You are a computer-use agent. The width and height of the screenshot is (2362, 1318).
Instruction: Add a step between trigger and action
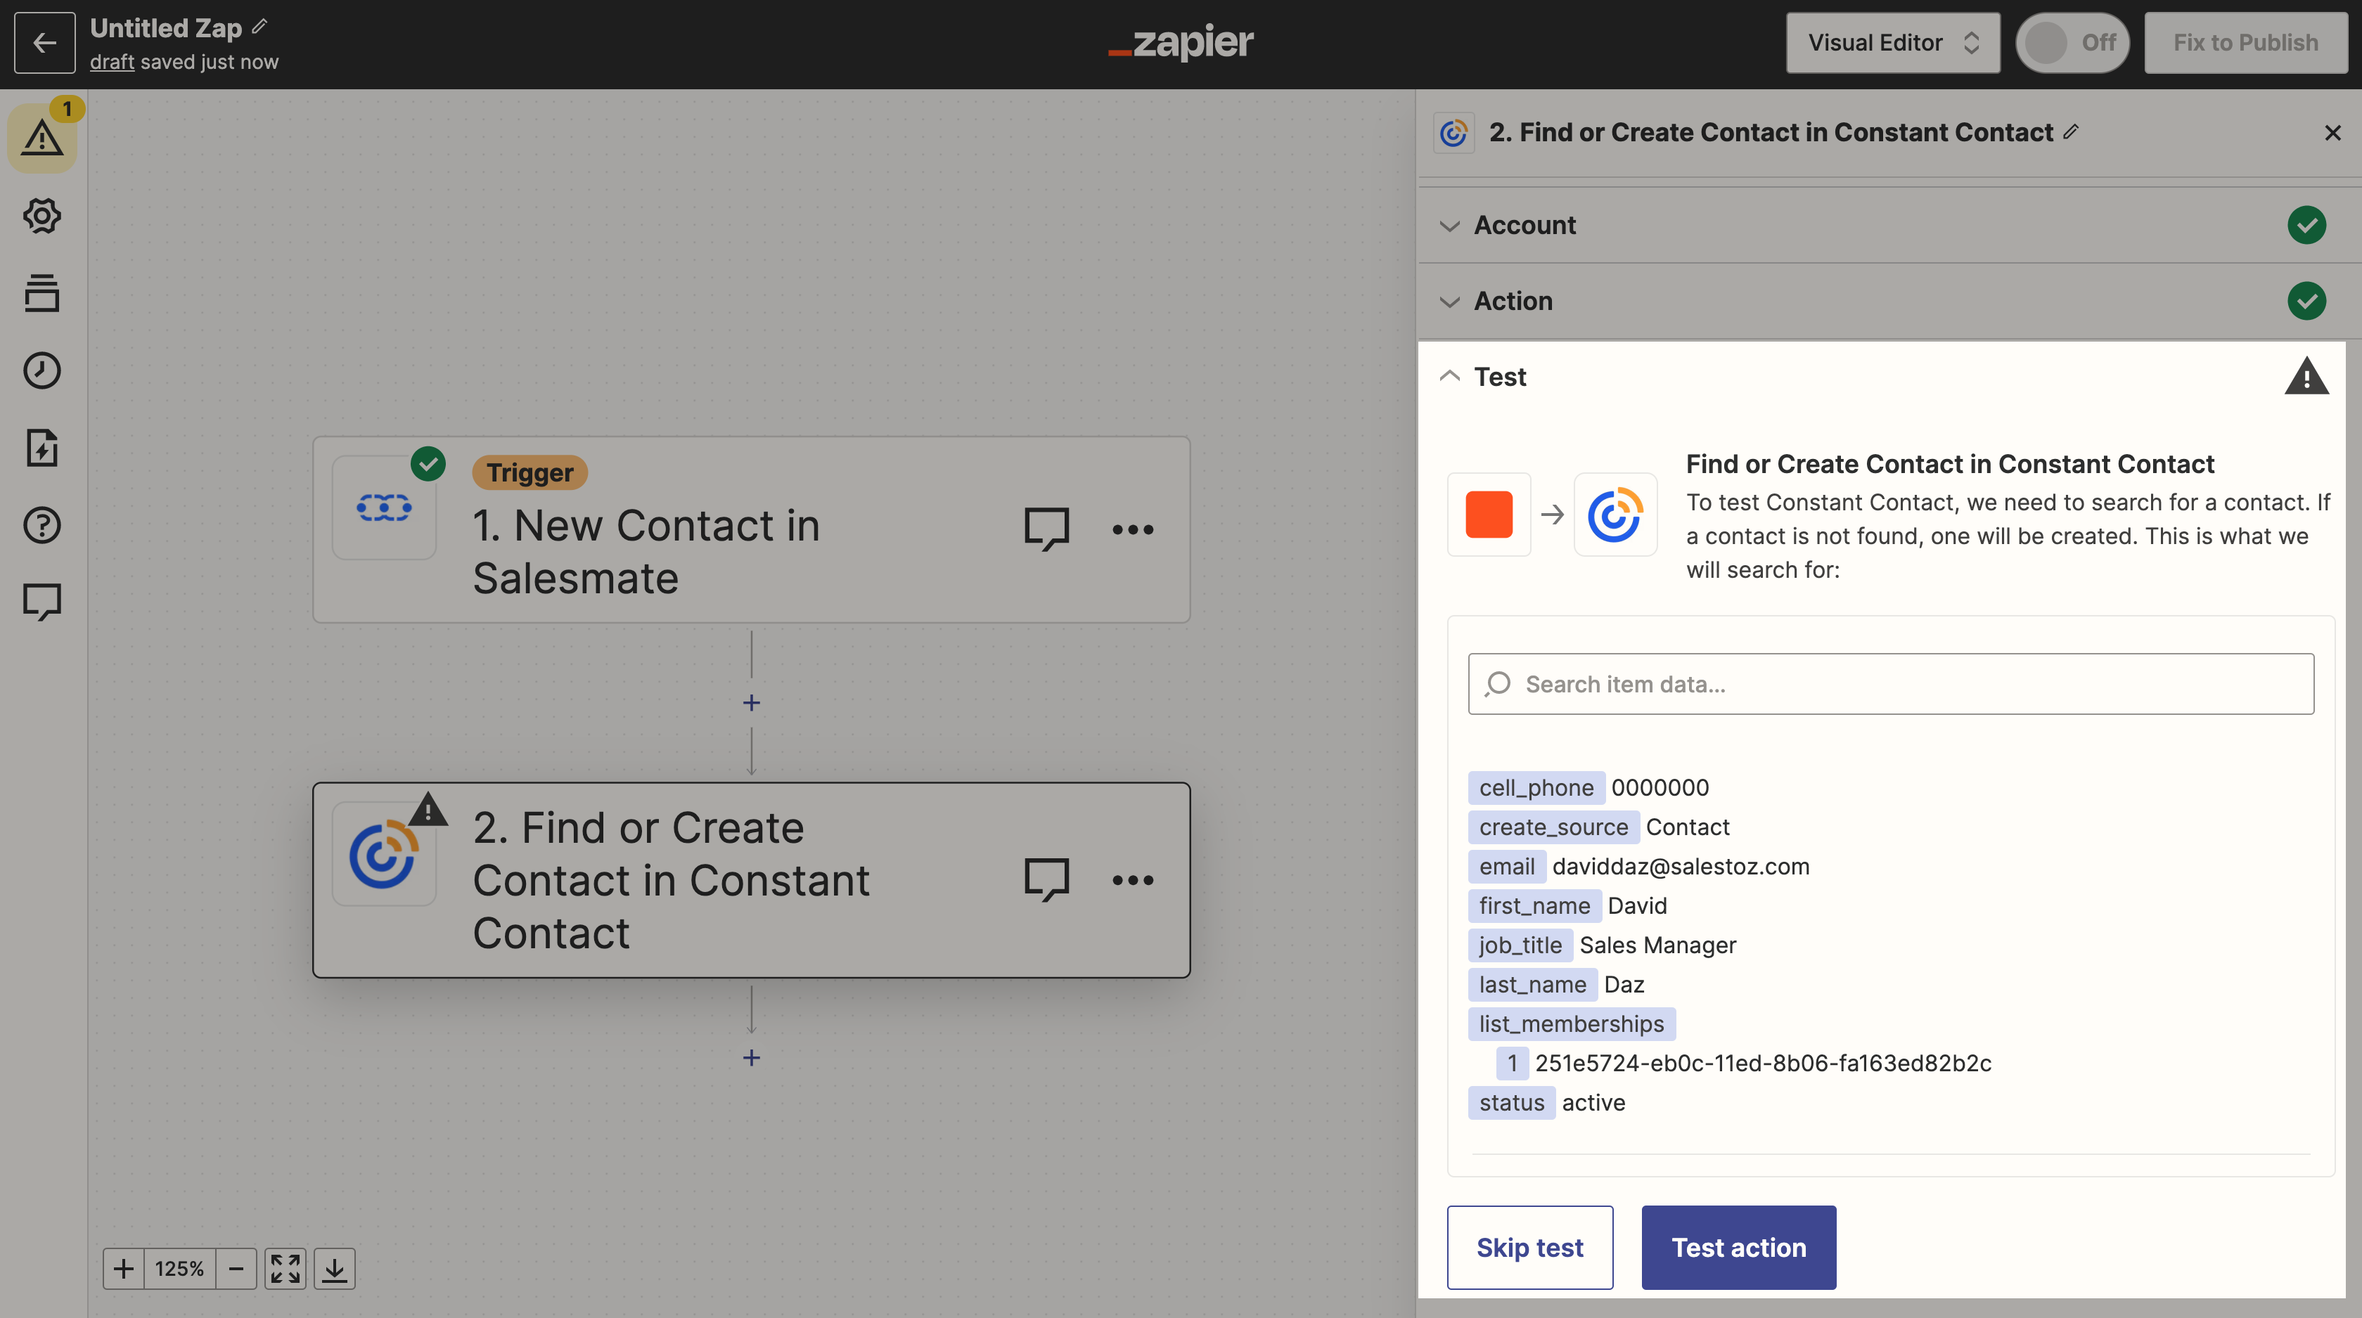751,703
